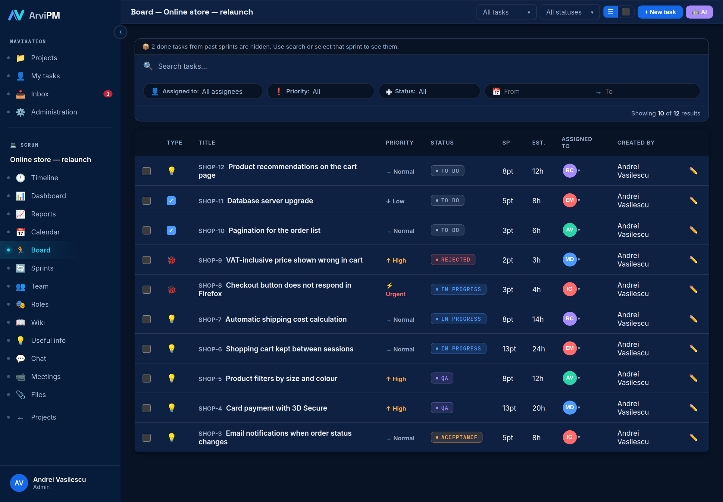Click the ArviPM logo

coord(34,15)
